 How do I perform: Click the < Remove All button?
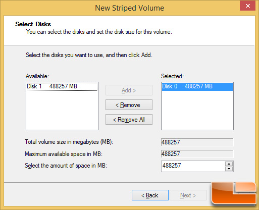(129, 120)
